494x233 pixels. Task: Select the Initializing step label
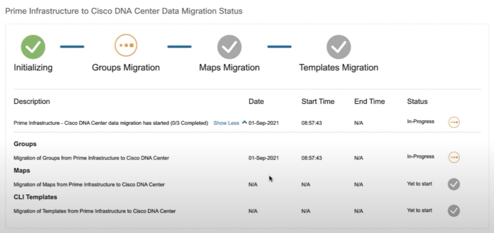(33, 68)
